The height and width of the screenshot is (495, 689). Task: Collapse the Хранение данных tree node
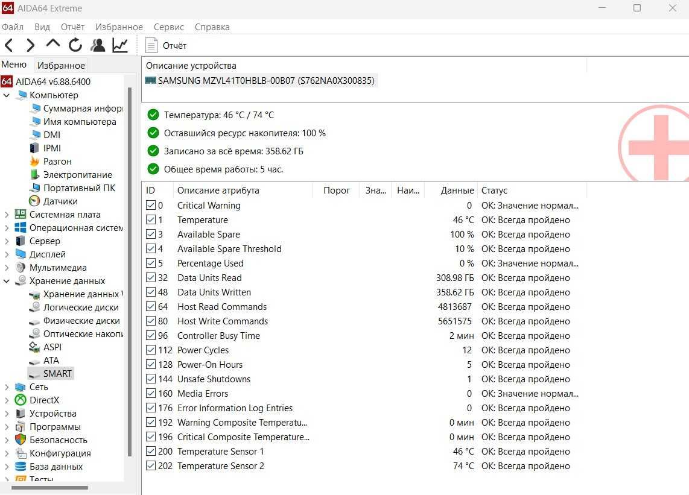point(7,281)
